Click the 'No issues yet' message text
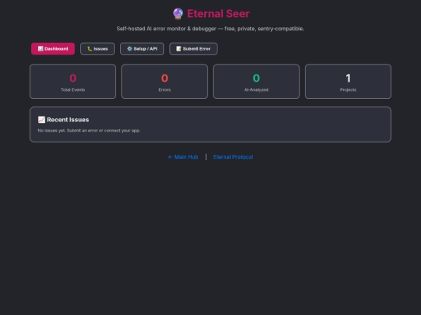Screen dimensions: 421x315 (x=89, y=131)
